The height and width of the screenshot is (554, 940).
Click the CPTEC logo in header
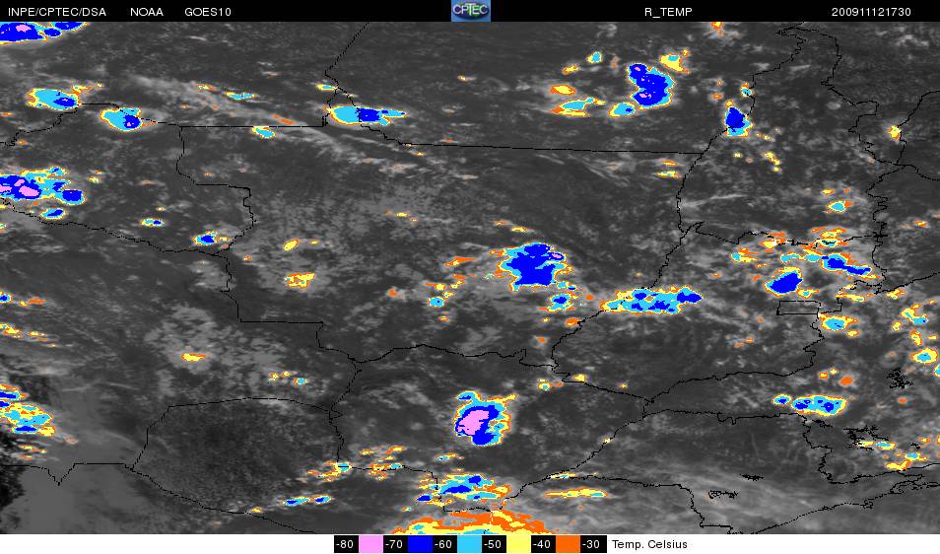[471, 10]
